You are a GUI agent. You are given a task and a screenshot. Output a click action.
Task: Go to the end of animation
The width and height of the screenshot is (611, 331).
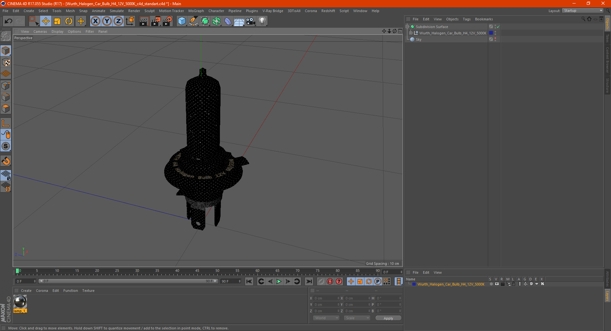tap(309, 281)
